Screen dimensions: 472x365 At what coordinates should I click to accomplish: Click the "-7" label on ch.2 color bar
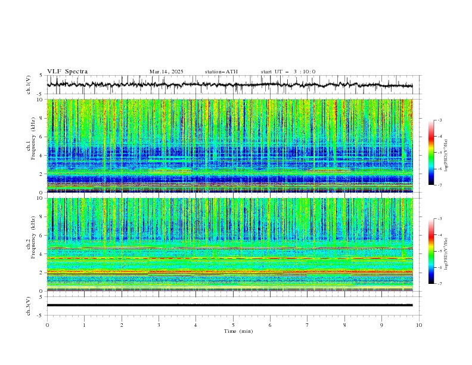coord(440,284)
